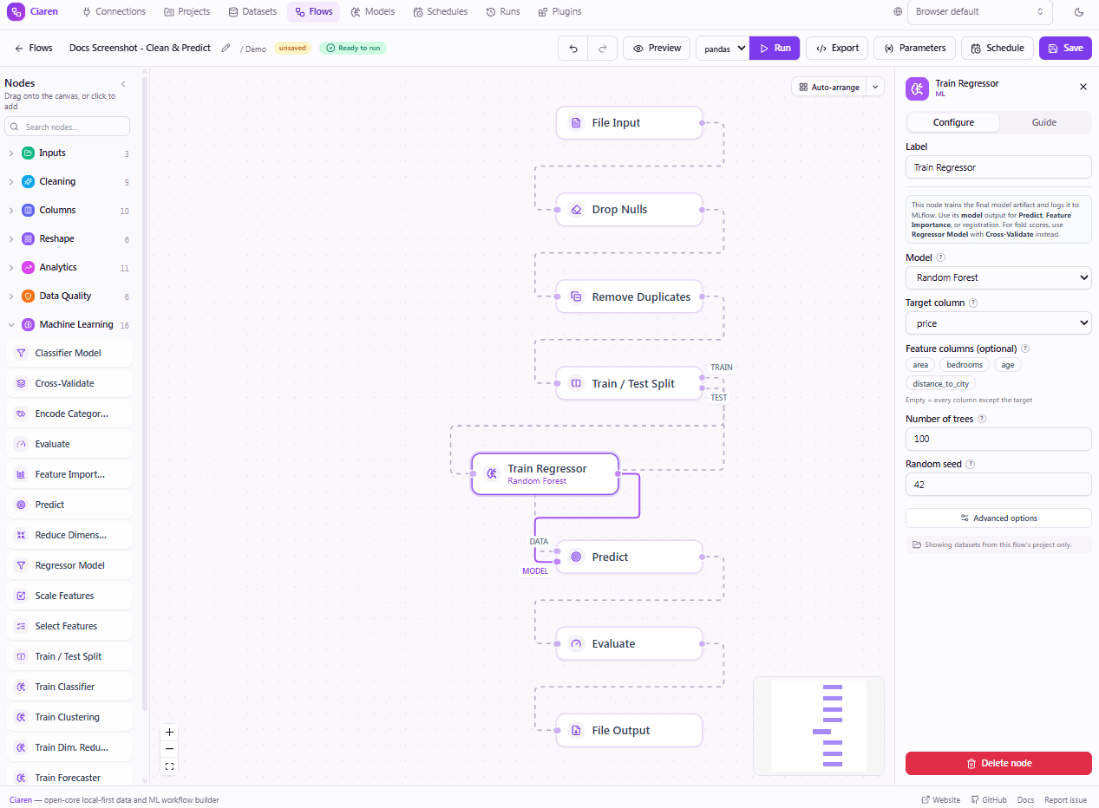This screenshot has height=808, width=1099.
Task: Select the Predict canvas node
Action: click(629, 557)
